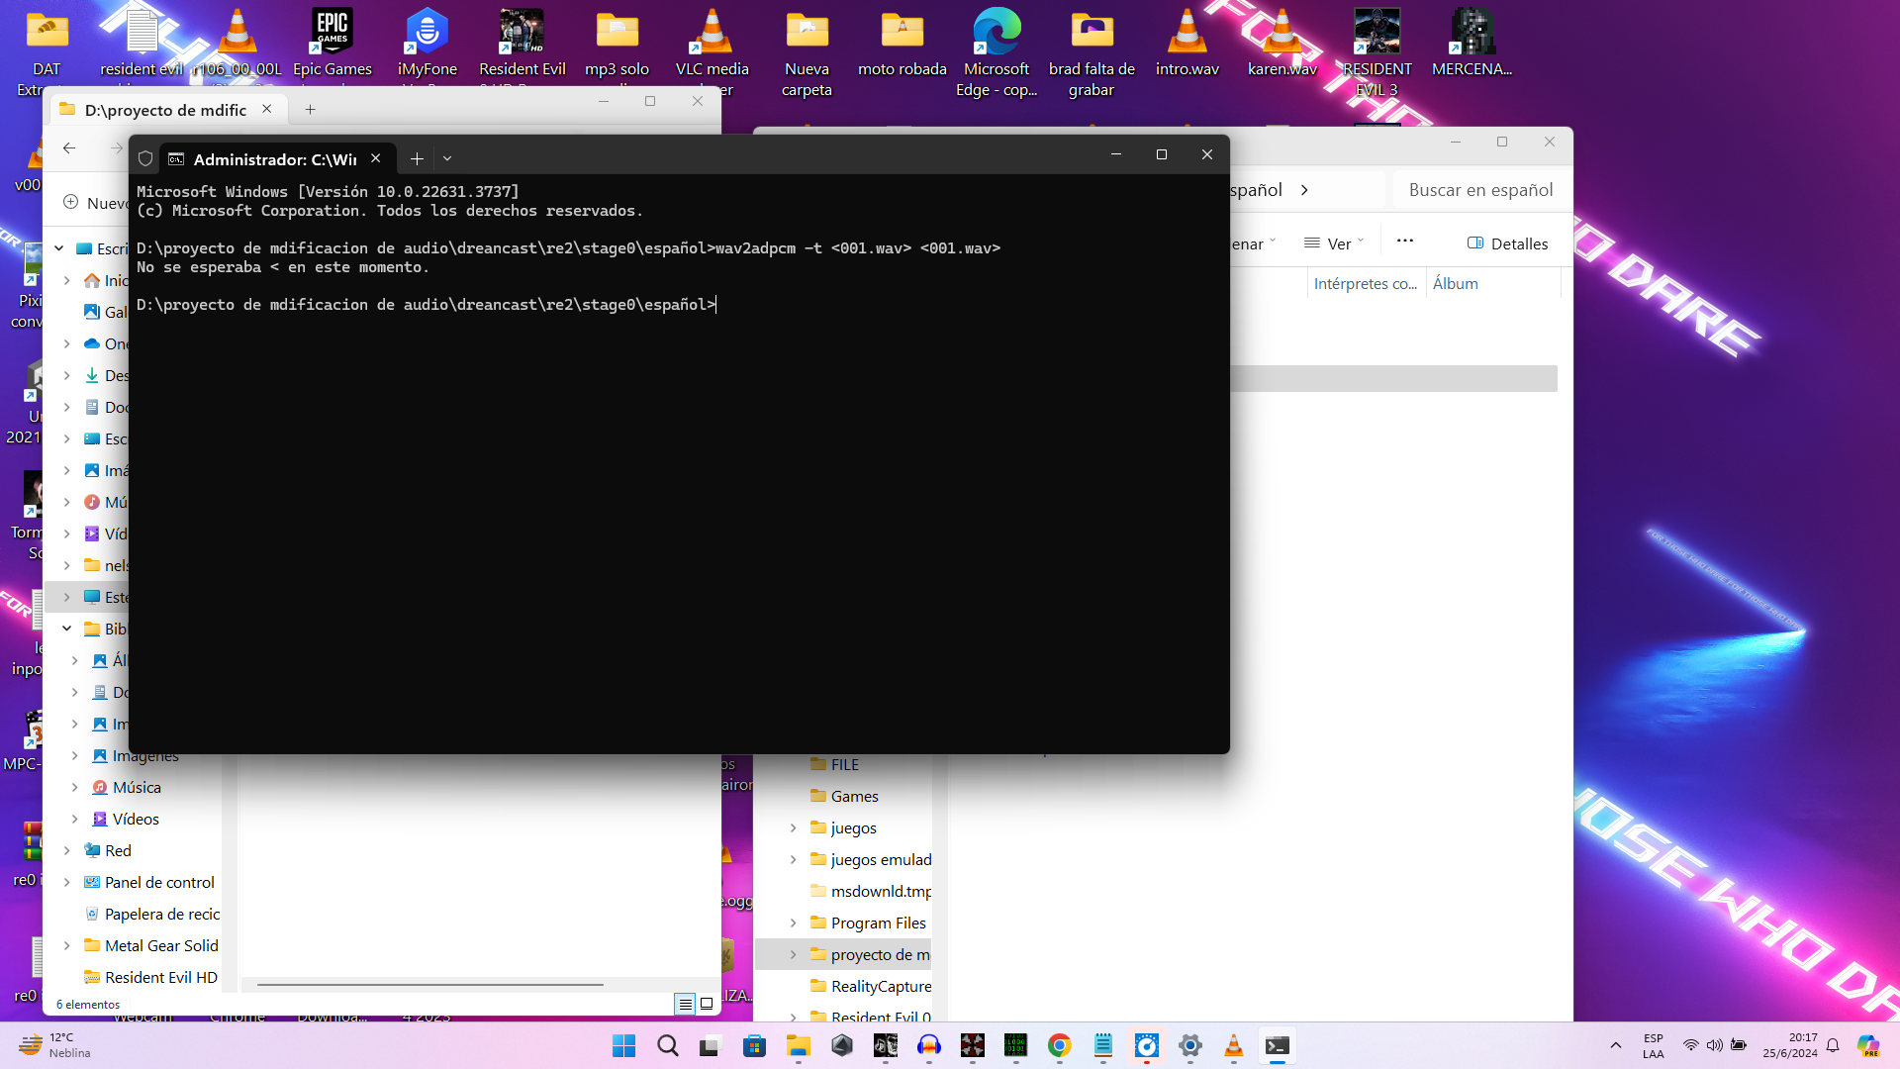Open Settings gear on the taskbar
This screenshot has height=1069, width=1900.
[1189, 1046]
